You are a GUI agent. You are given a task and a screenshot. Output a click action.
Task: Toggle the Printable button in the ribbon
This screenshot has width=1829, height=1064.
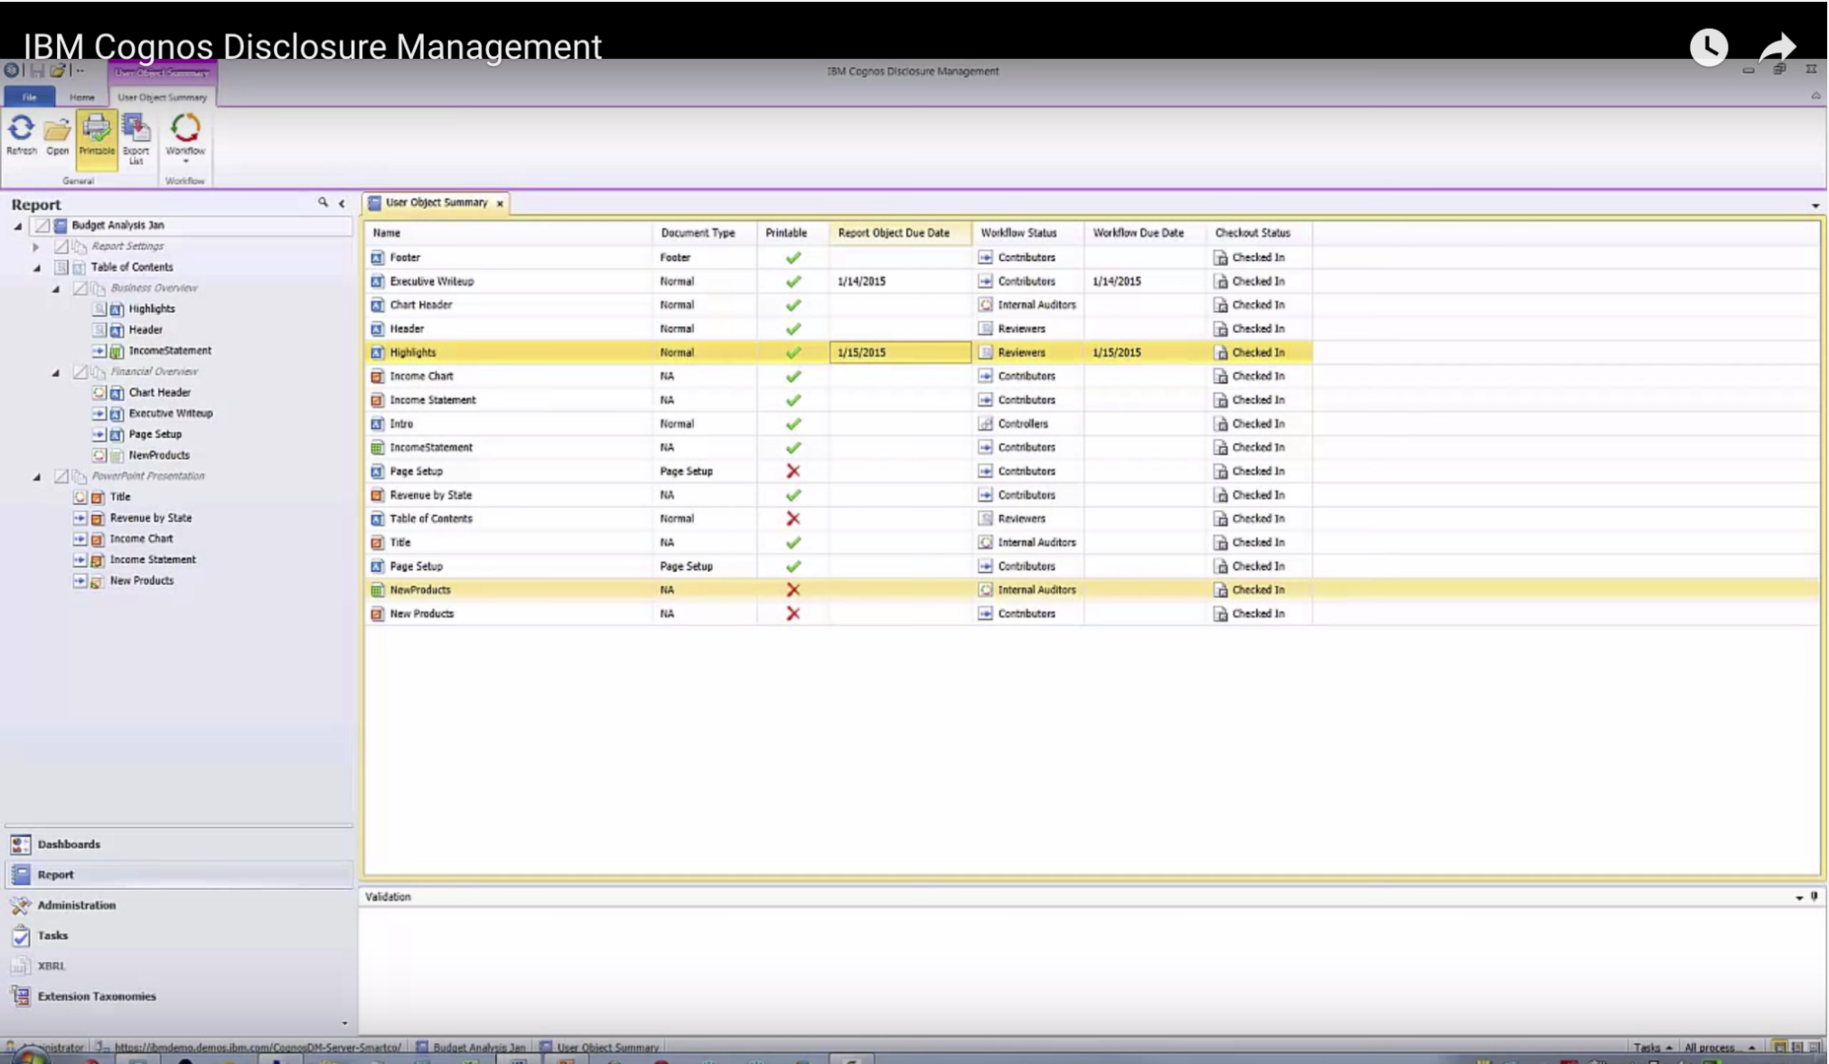[x=97, y=136]
